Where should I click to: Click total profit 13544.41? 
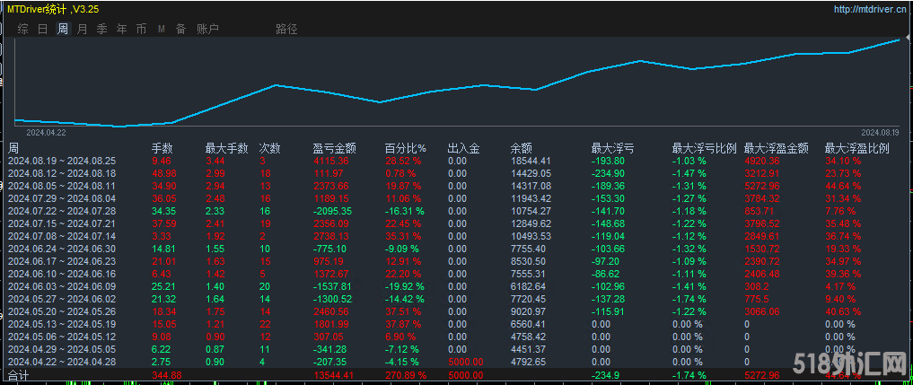pos(334,376)
